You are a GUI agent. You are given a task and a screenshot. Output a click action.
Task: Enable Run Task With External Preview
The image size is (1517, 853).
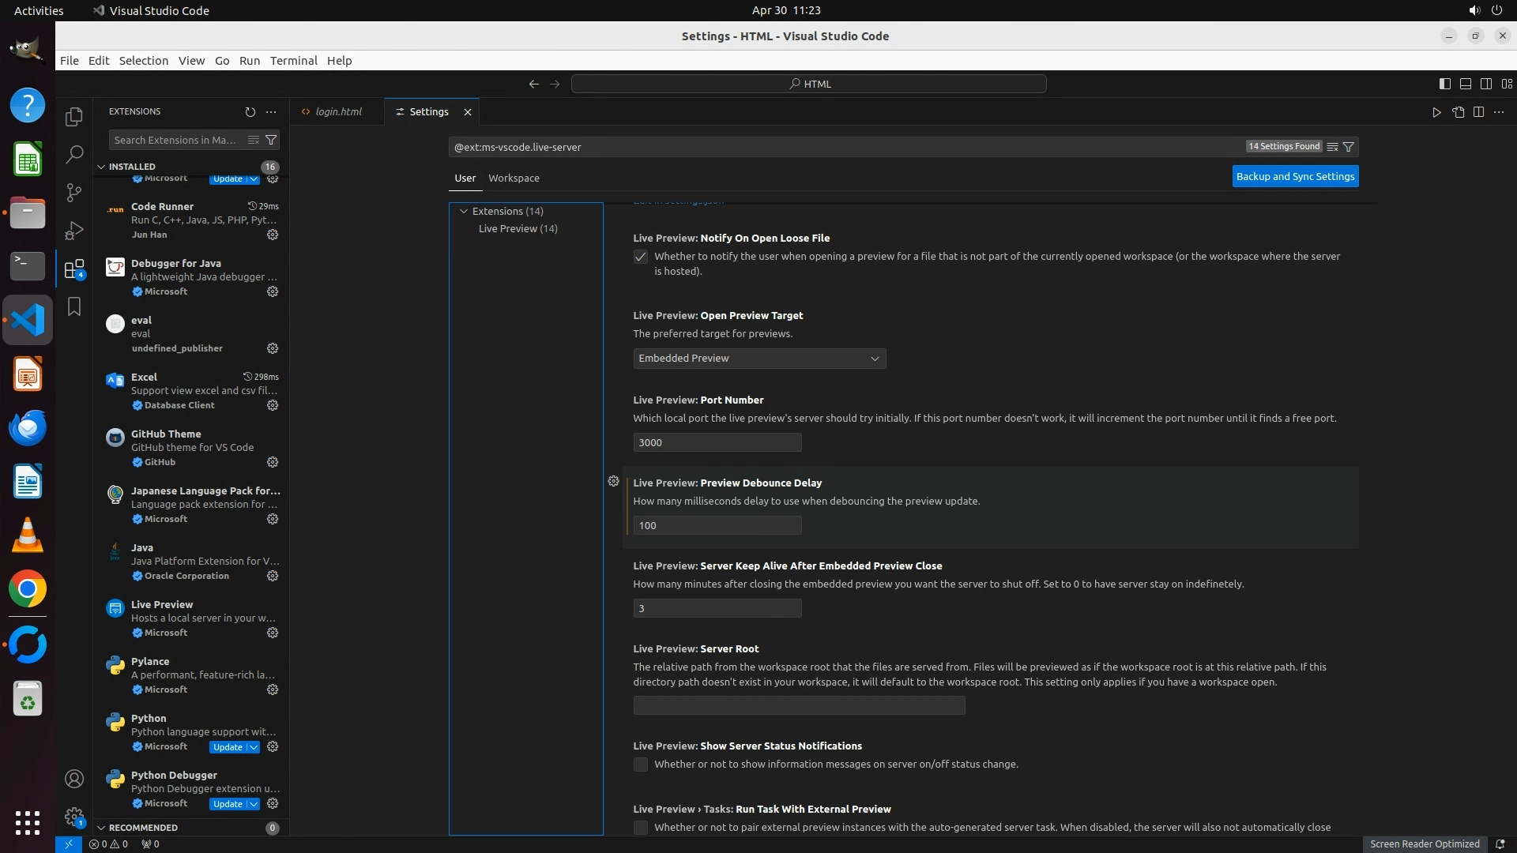point(641,828)
